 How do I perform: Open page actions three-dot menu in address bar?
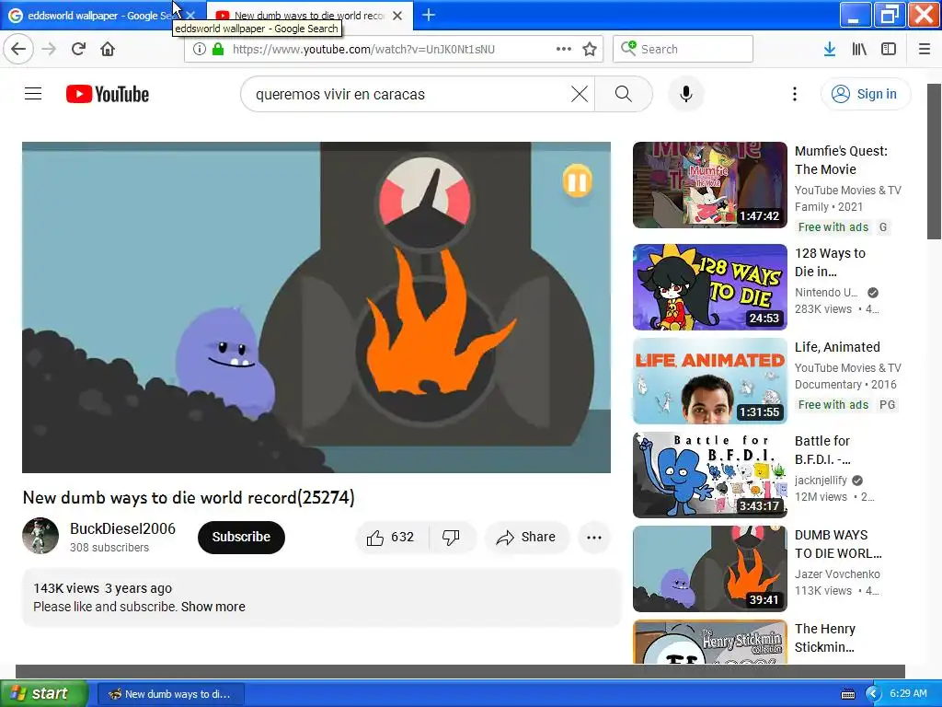click(564, 49)
